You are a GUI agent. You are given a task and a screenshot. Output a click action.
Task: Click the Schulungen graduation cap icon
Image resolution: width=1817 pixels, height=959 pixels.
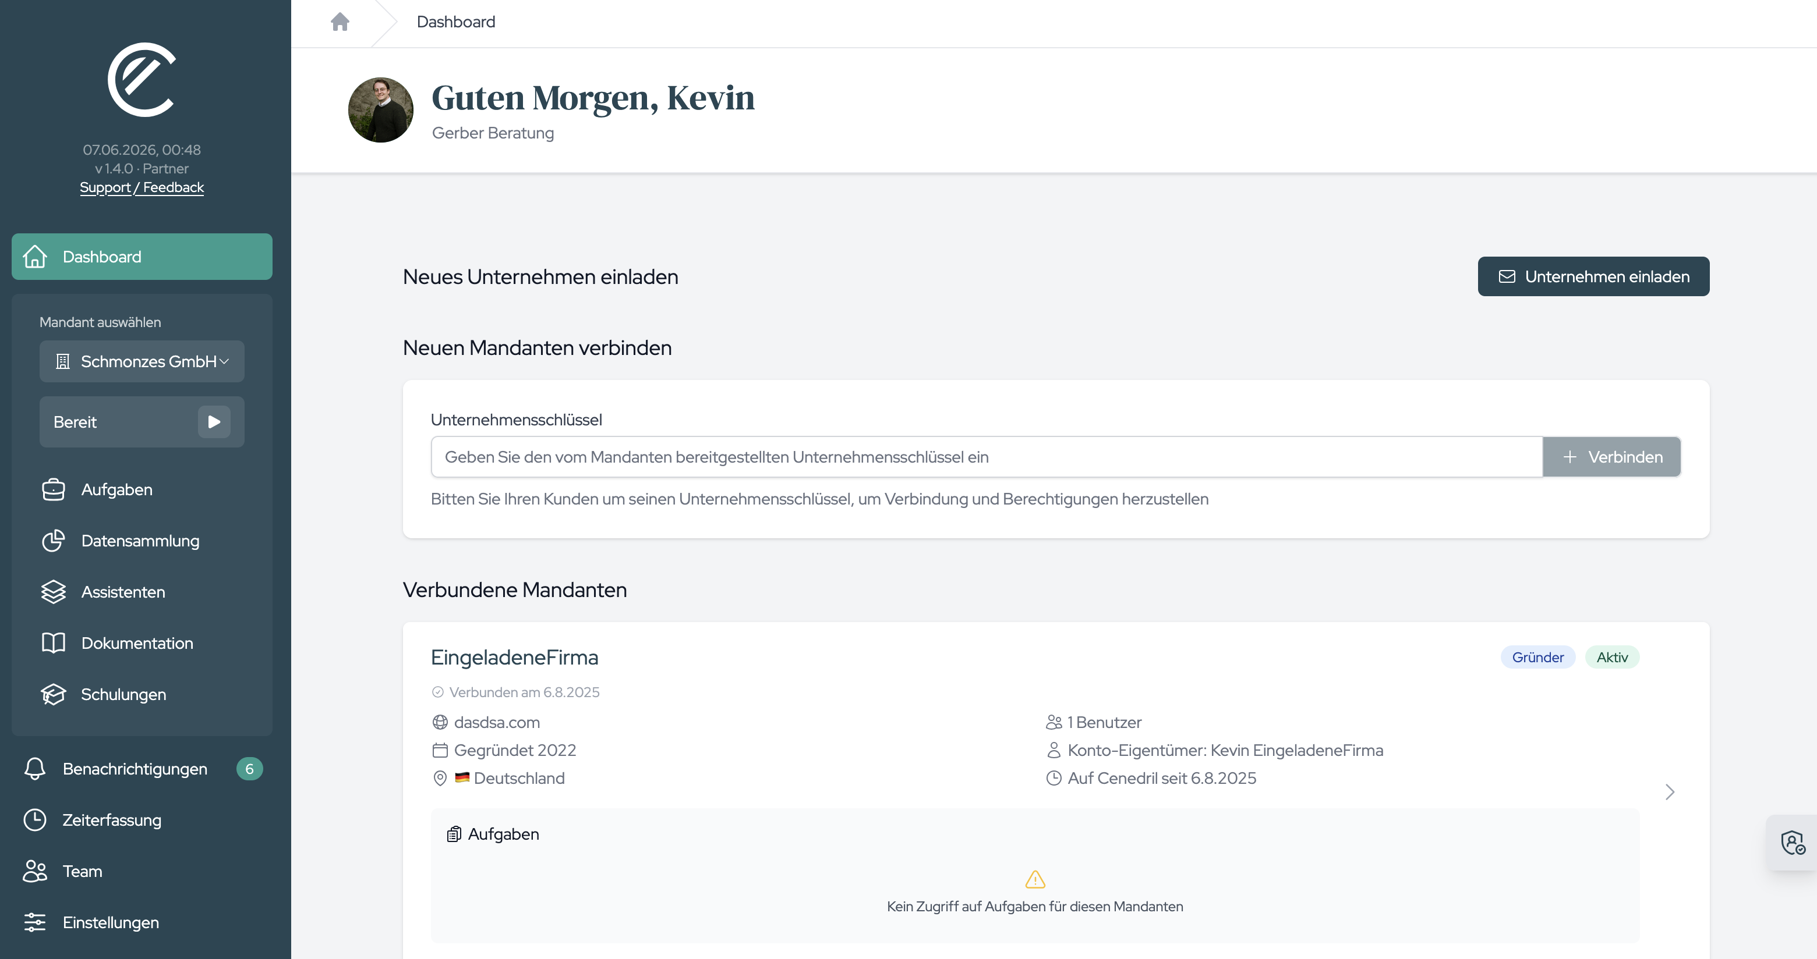tap(54, 694)
